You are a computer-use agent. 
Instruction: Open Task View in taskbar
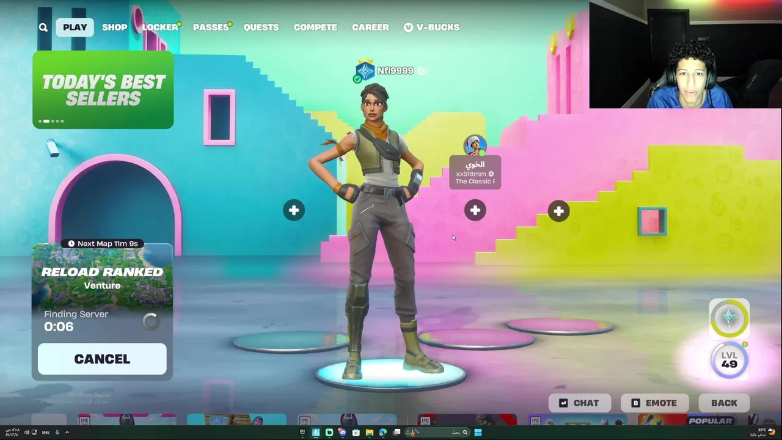coord(396,432)
